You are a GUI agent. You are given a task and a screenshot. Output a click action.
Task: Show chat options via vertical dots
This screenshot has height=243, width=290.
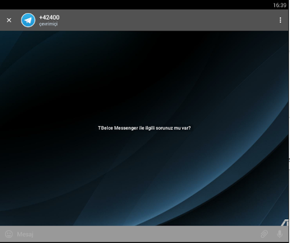tap(280, 20)
